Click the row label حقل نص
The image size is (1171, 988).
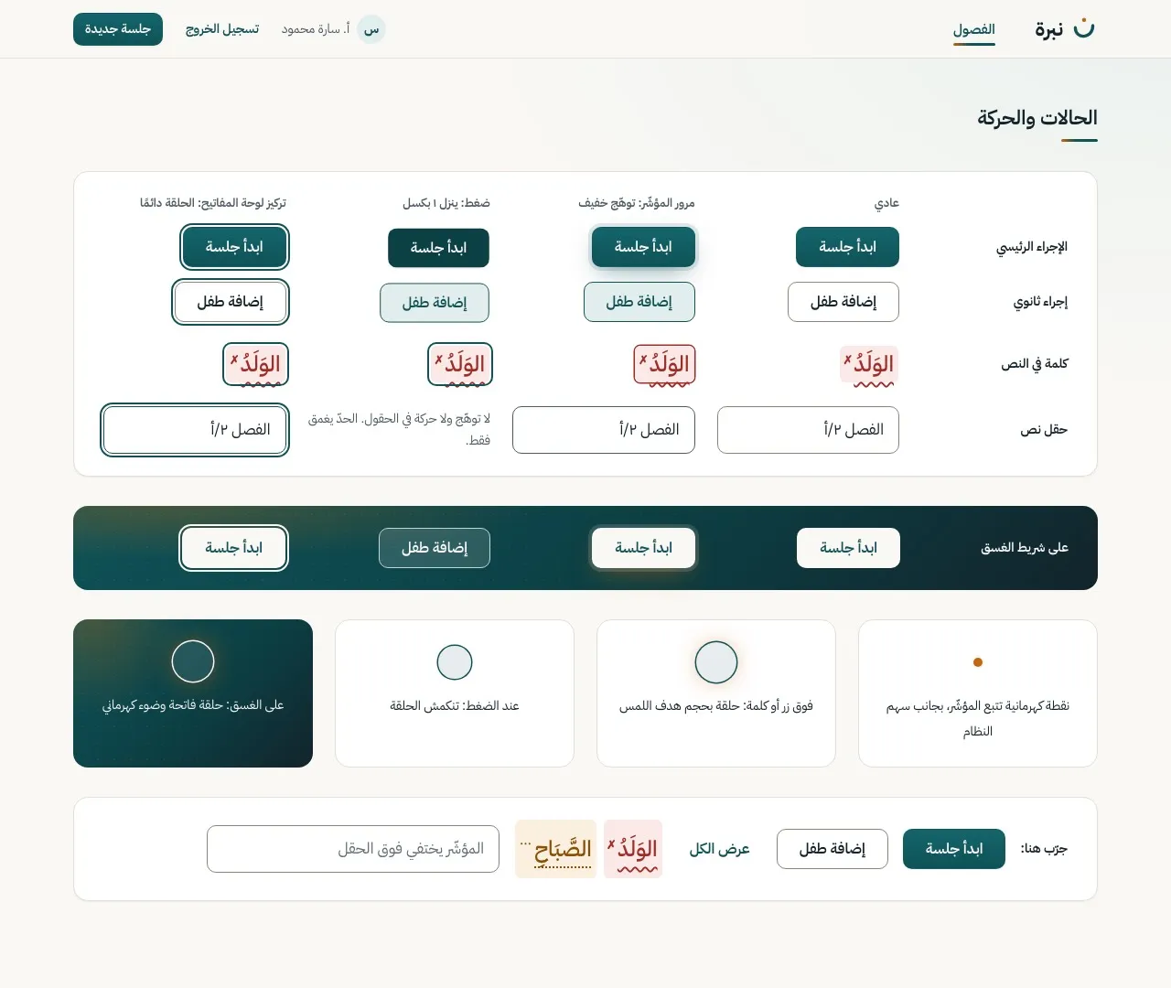pyautogui.click(x=1044, y=430)
